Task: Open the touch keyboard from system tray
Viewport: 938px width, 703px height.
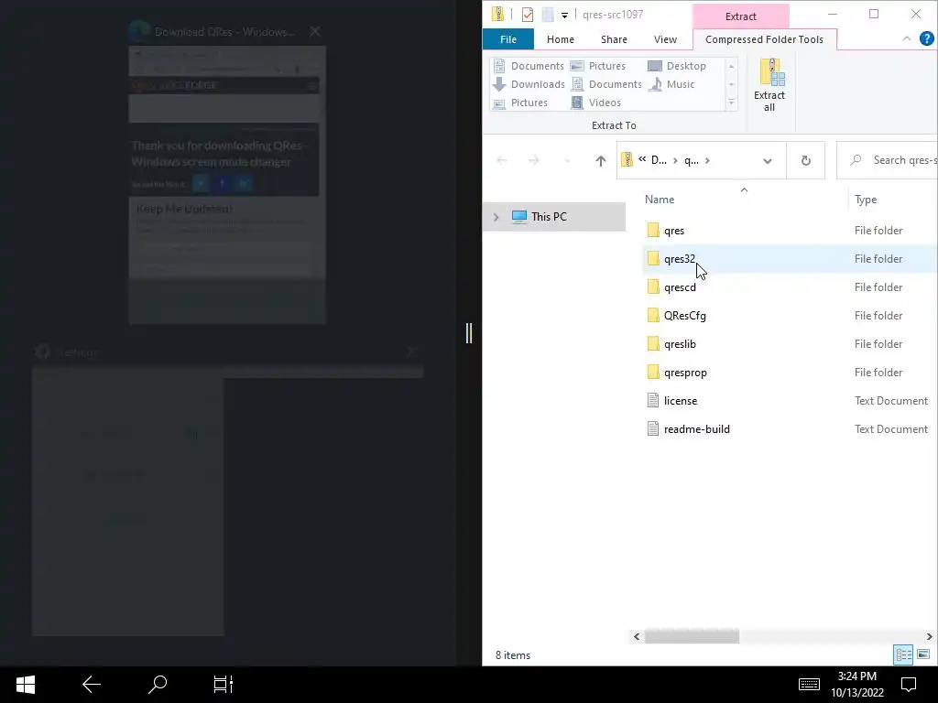Action: click(x=809, y=685)
